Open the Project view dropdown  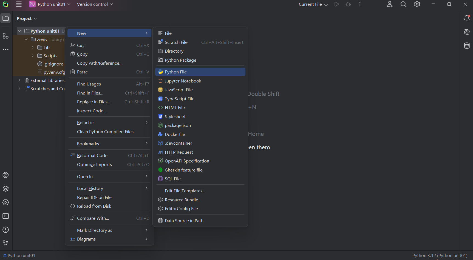[27, 18]
